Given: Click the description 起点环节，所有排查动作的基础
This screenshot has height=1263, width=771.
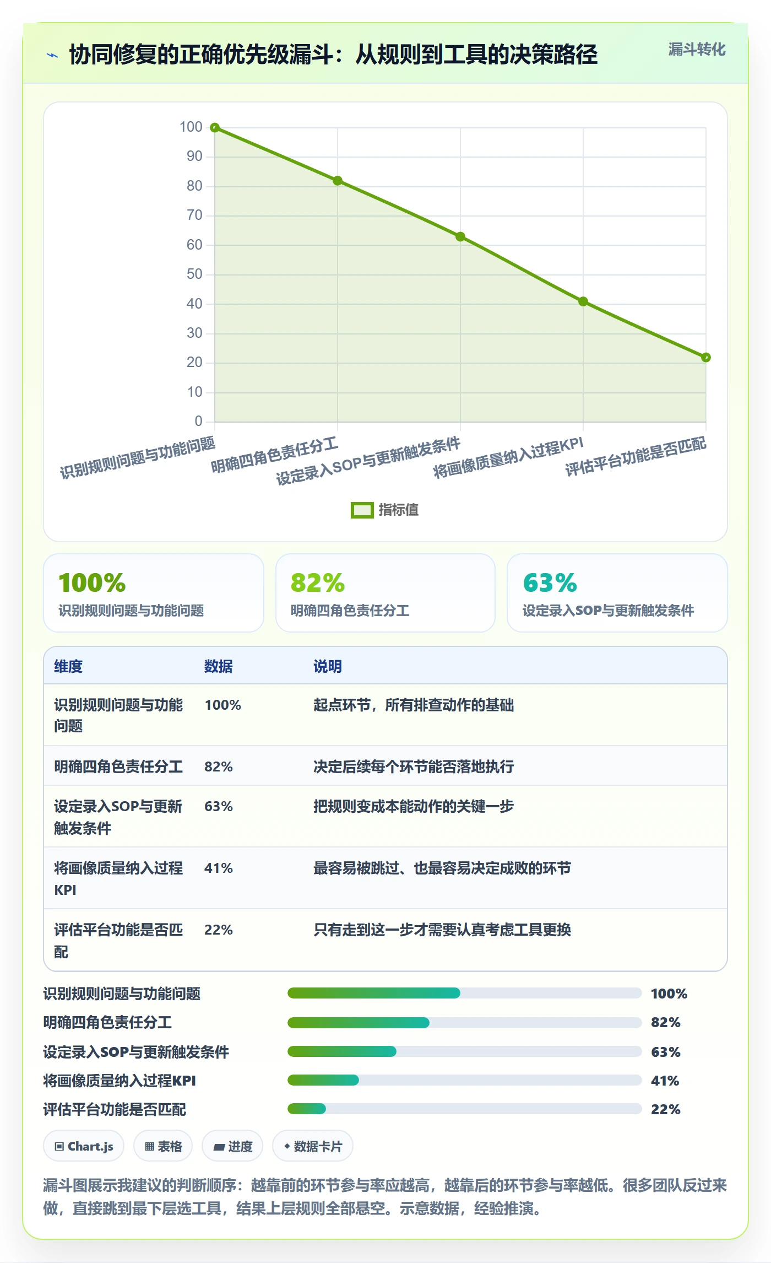Looking at the screenshot, I should pos(414,705).
